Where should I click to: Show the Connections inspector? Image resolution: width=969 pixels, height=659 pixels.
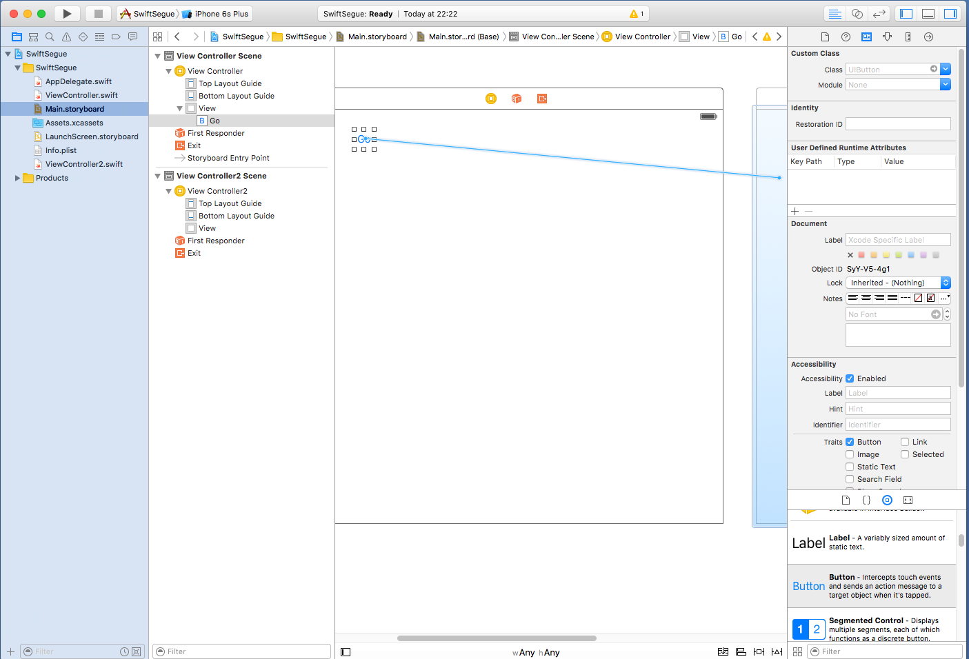(x=928, y=37)
